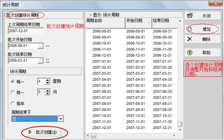Click the X delete icon beside 删除
The image size is (224, 140).
pyautogui.click(x=190, y=39)
